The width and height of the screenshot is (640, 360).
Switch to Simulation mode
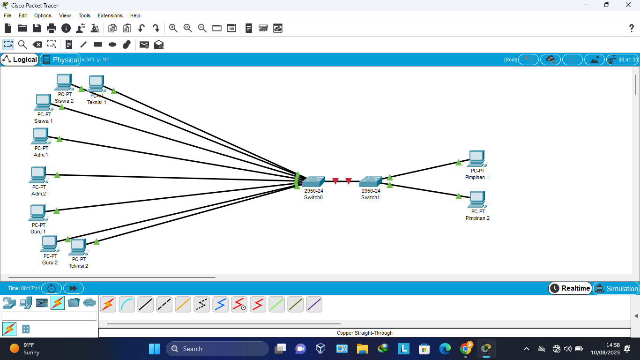616,288
